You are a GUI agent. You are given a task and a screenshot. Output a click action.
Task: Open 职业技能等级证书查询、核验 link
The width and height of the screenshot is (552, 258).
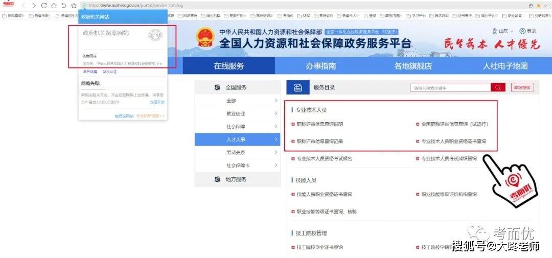[327, 212]
